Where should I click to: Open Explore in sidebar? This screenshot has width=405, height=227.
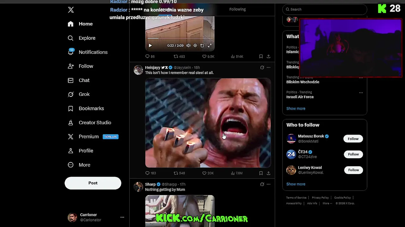(82, 38)
